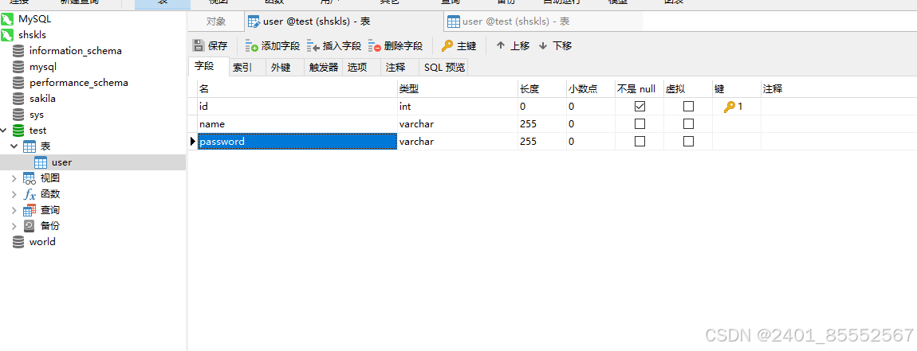Click the MySQL connection icon in sidebar
917x351 pixels.
(x=7, y=18)
